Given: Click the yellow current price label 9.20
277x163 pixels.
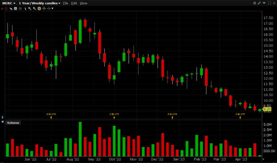Looking at the screenshot, I should (x=267, y=109).
